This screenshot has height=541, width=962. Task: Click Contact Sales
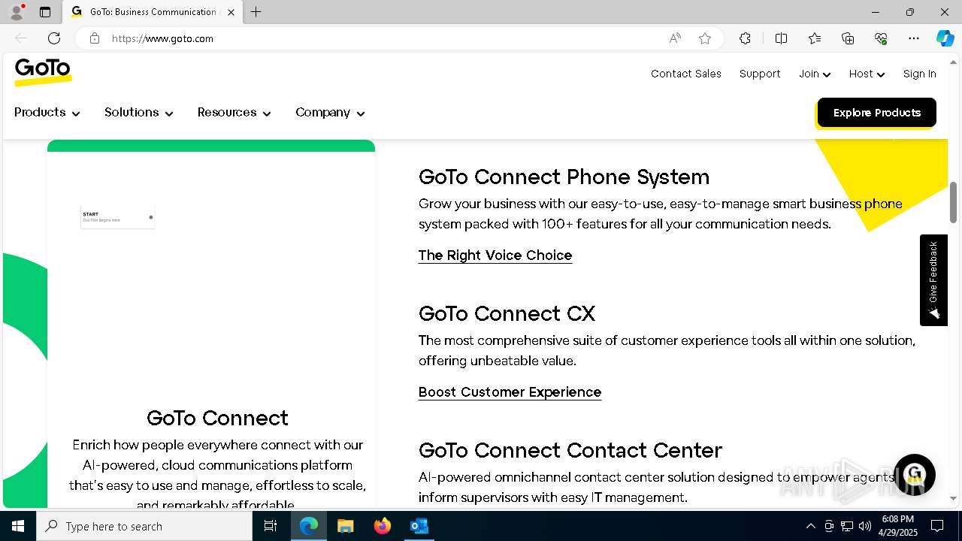tap(686, 74)
